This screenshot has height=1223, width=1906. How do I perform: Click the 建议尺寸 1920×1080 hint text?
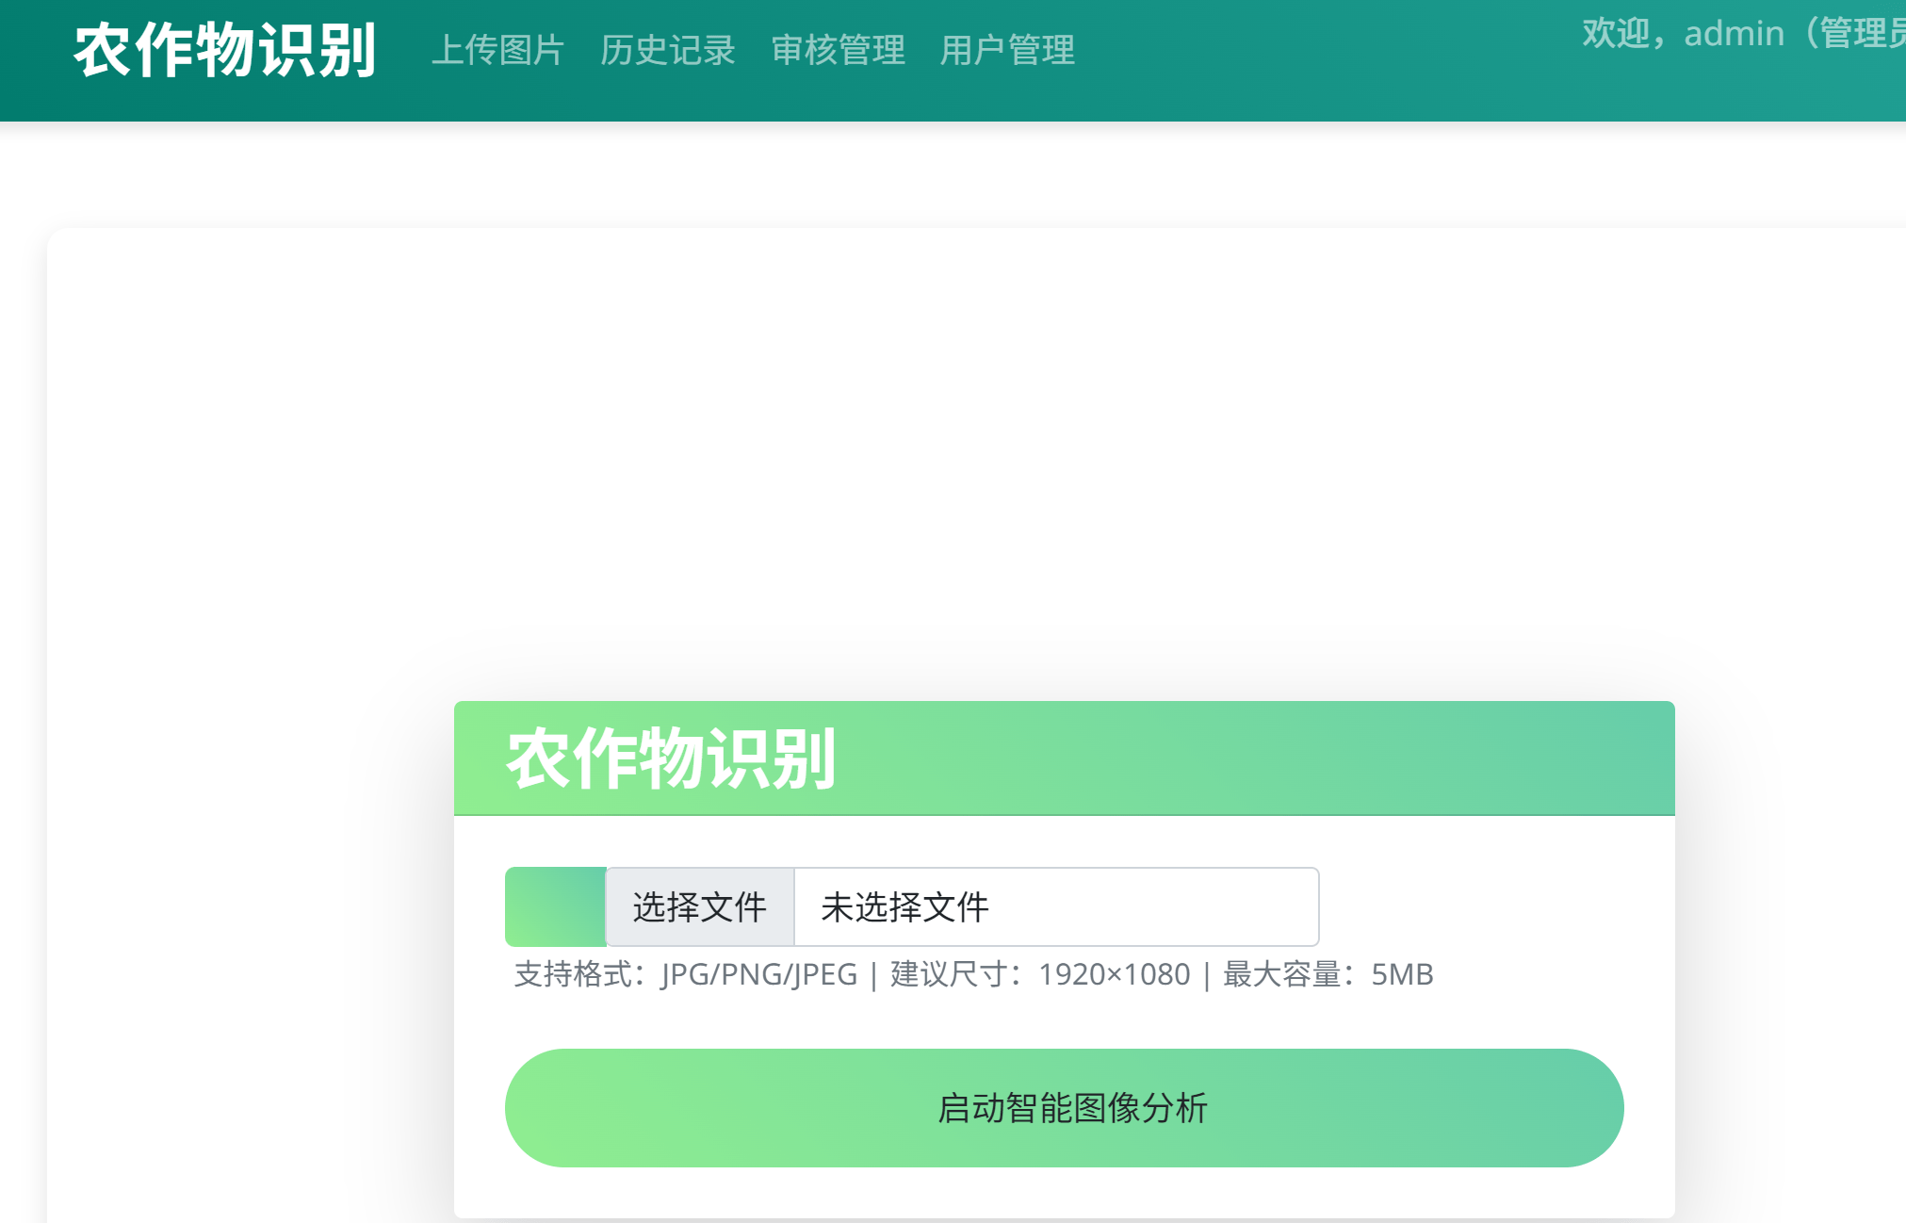1040,974
